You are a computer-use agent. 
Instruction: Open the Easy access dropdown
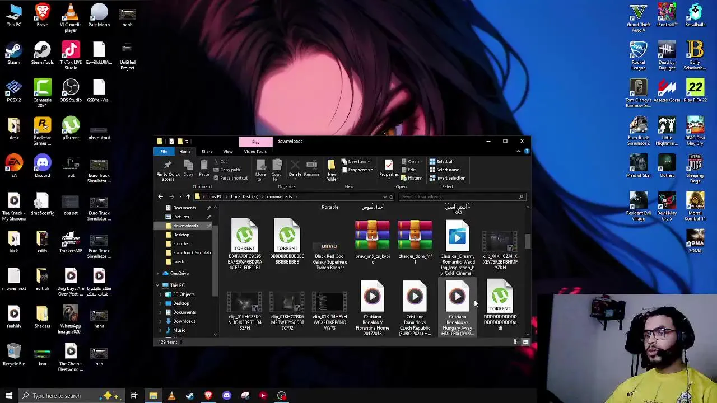(357, 170)
